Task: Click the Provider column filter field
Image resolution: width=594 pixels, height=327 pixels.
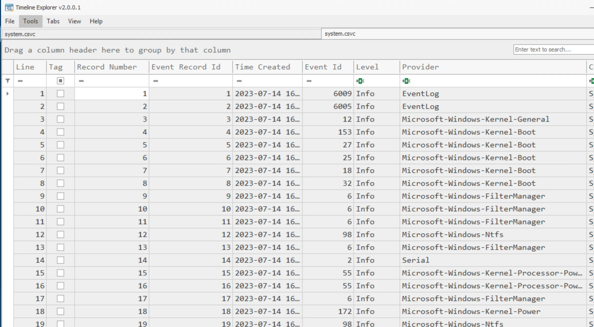Action: (493, 81)
